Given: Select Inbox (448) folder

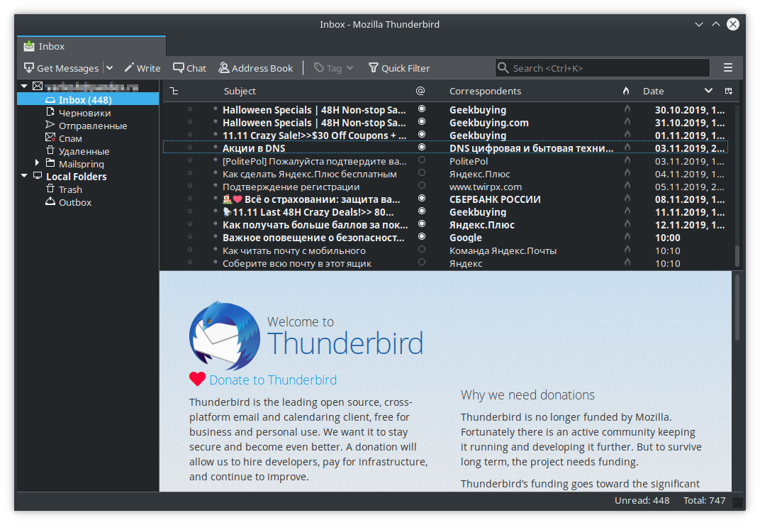Looking at the screenshot, I should [x=88, y=99].
